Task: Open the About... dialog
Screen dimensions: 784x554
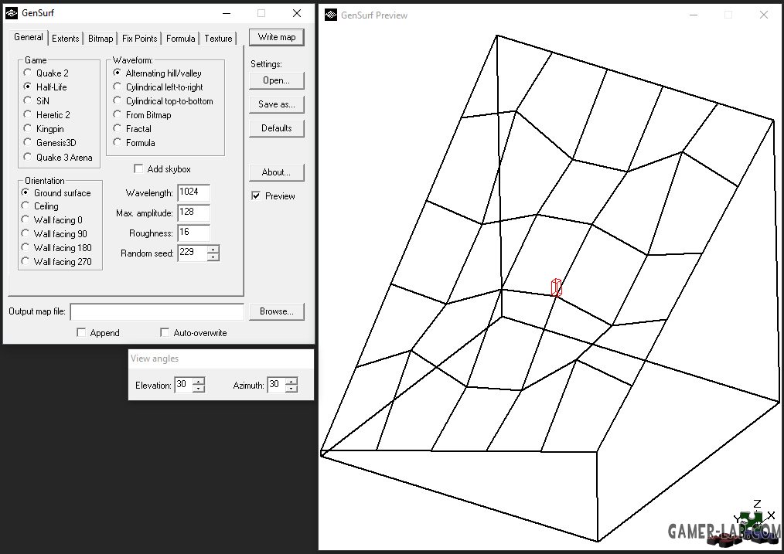Action: [x=277, y=172]
